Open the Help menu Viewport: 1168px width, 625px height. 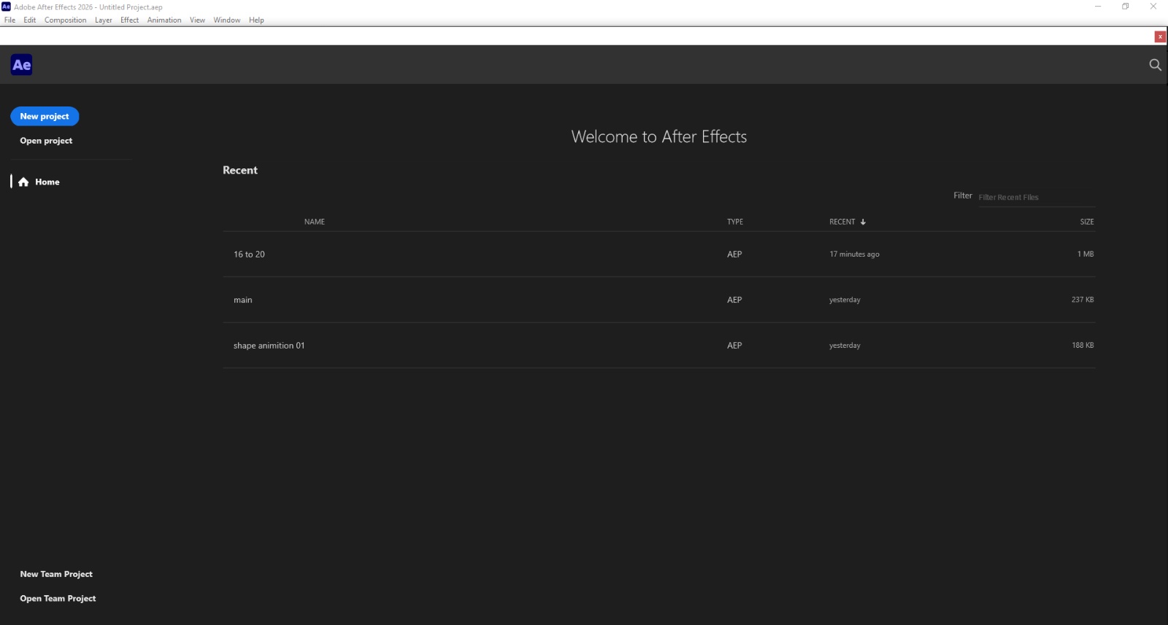256,20
